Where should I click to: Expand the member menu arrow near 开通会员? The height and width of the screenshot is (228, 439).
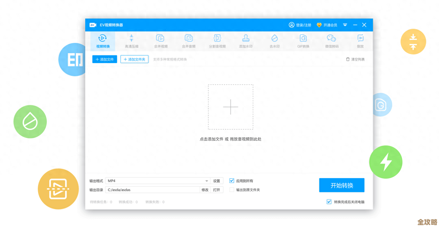tap(345, 25)
